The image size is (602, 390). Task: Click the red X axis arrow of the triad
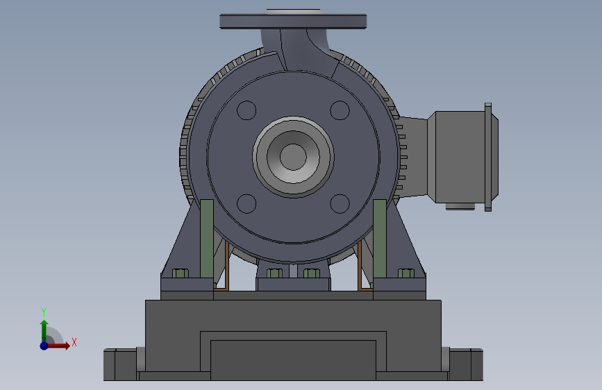click(x=58, y=346)
